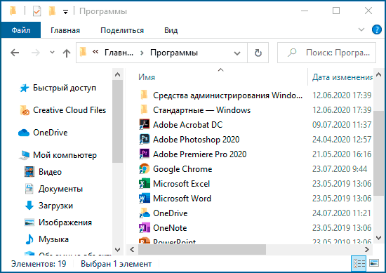Switch to large thumbnails view button
Screen dimensions: 386x273
coord(374,263)
